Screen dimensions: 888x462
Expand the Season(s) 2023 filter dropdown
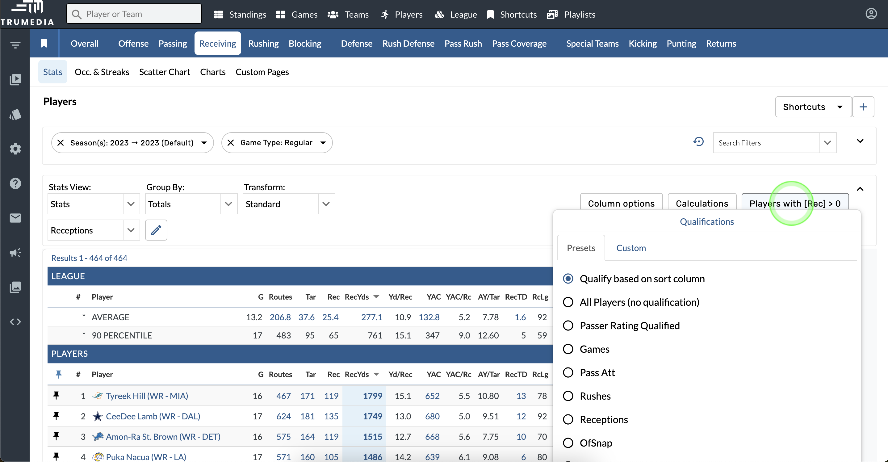point(204,143)
